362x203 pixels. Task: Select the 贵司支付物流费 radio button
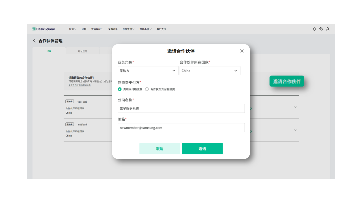click(120, 89)
